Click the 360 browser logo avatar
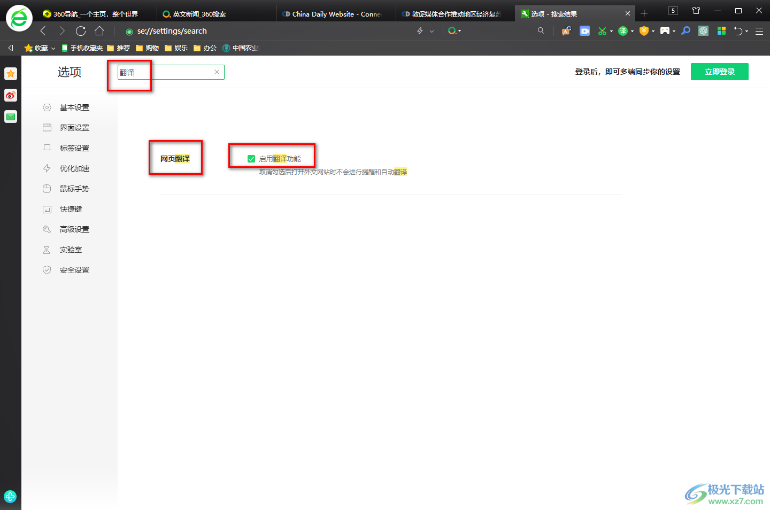The height and width of the screenshot is (510, 770). click(x=19, y=18)
